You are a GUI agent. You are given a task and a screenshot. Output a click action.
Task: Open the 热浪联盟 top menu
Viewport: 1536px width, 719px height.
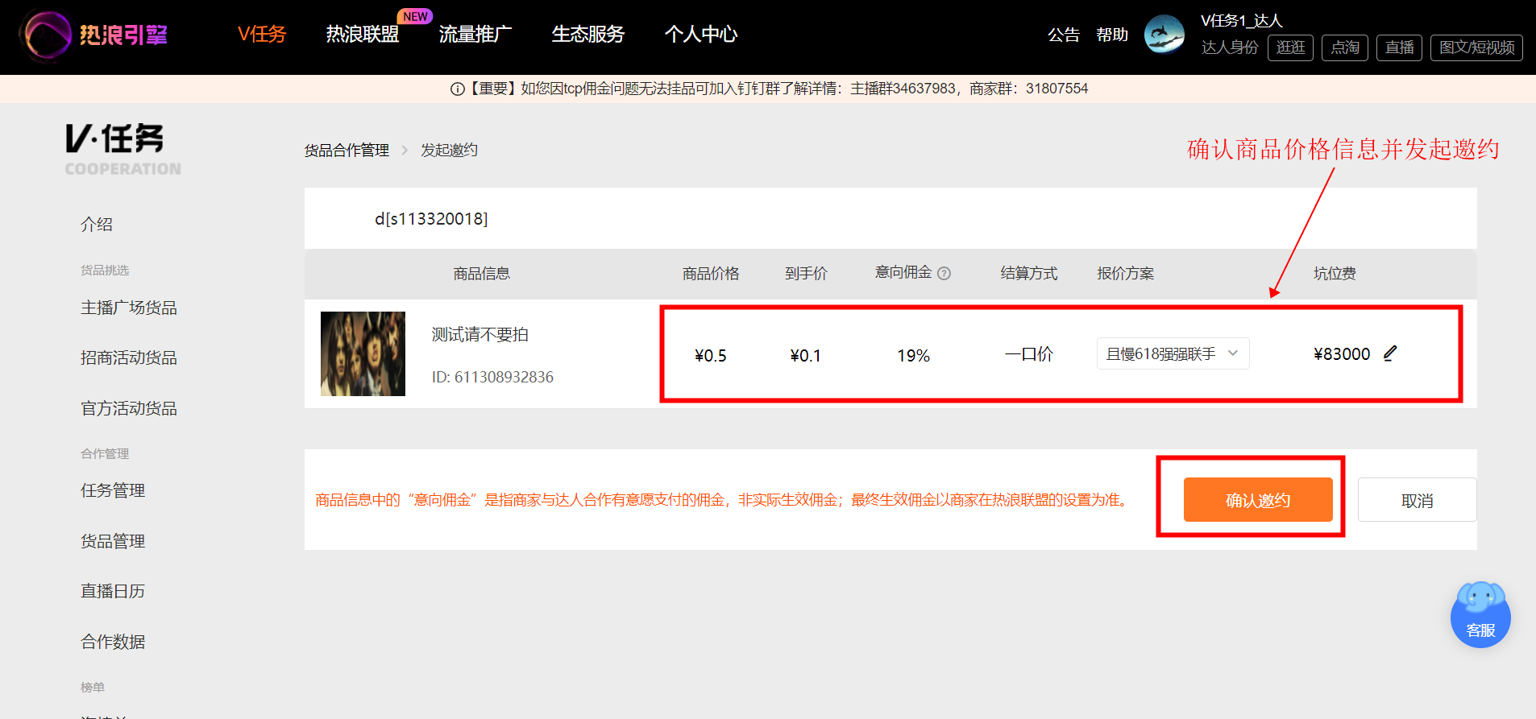click(x=363, y=34)
